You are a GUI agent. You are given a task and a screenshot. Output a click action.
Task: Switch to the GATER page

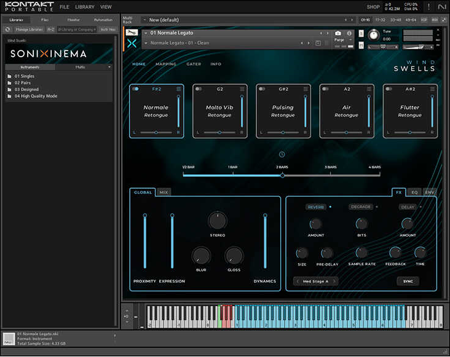(194, 65)
